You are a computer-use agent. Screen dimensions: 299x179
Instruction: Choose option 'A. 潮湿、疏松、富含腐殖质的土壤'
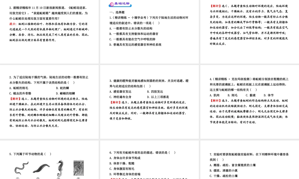point(232,165)
